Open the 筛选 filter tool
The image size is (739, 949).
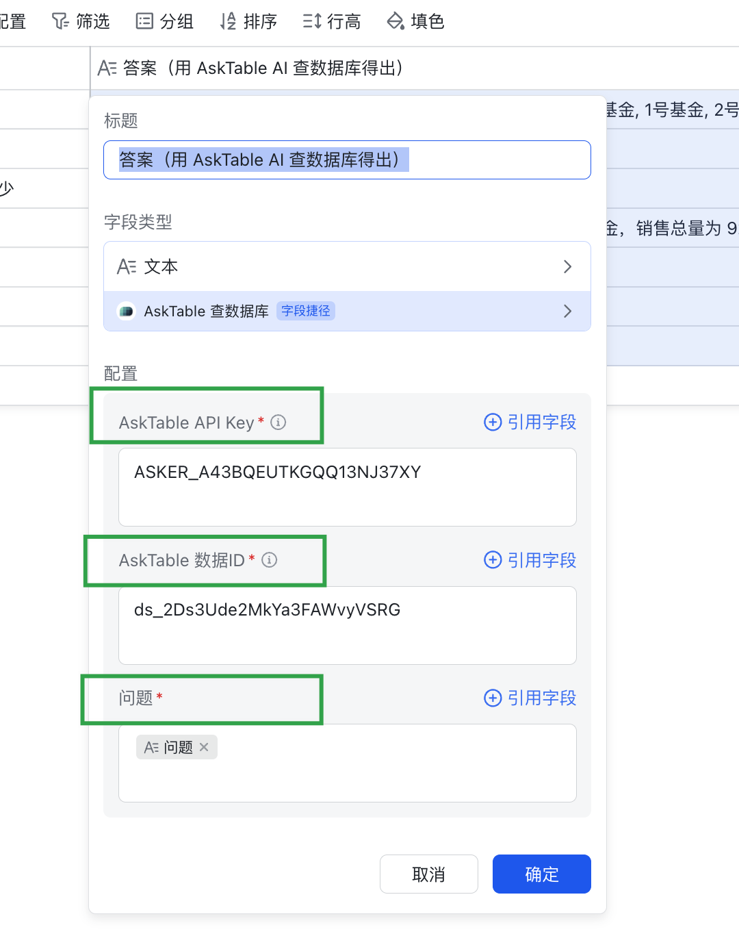[x=81, y=21]
